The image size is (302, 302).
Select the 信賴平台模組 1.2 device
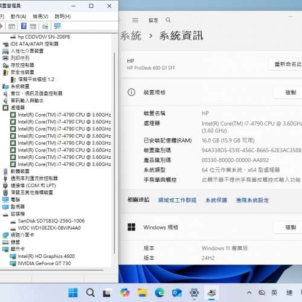[x=36, y=79]
